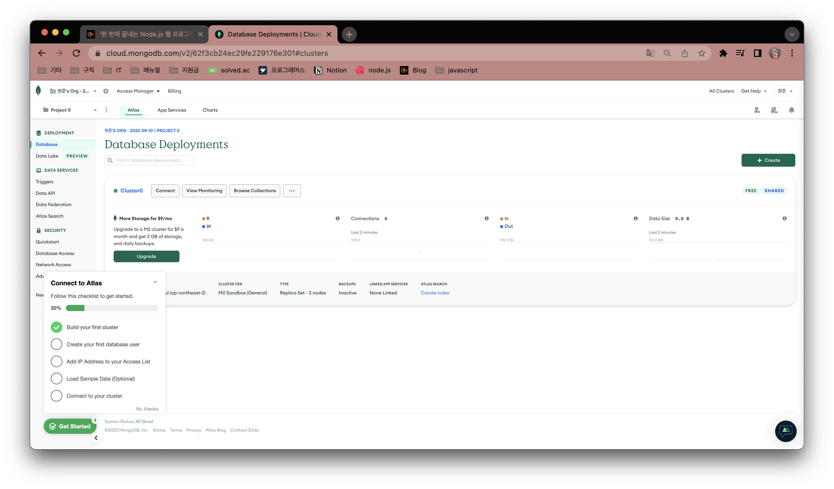Check the Create your first database user circle
This screenshot has height=489, width=834.
57,344
